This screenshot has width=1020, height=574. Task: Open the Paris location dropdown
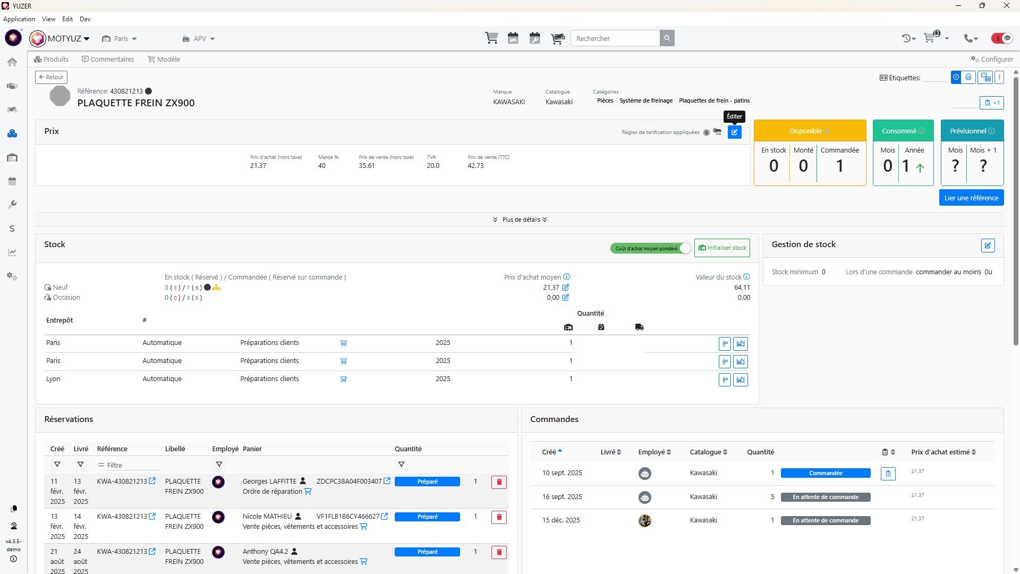(x=120, y=39)
